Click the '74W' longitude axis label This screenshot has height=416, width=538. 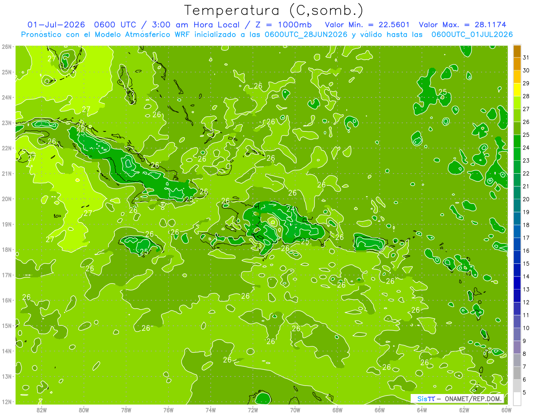[210, 410]
